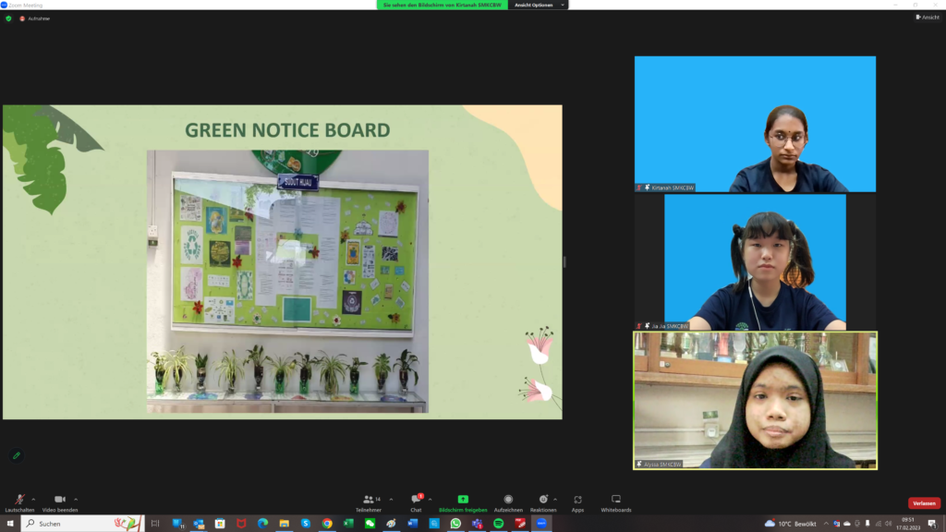Image resolution: width=946 pixels, height=532 pixels.
Task: Open the Ansicht view menu top right
Action: (927, 17)
